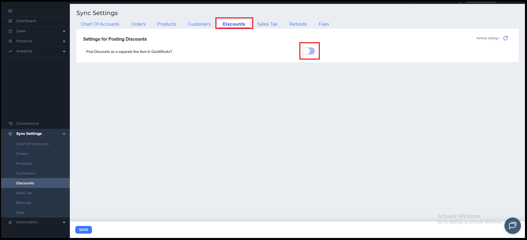The width and height of the screenshot is (527, 240).
Task: Click 'Settings for Posting Discounts' heading
Action: (115, 39)
